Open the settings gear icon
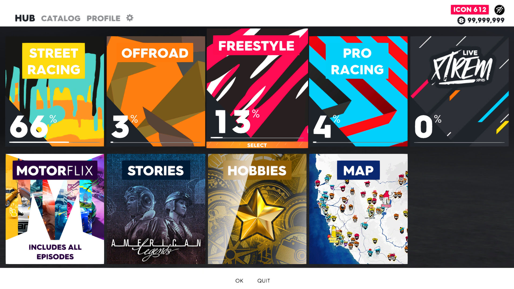Viewport: 514px width, 289px height. (x=130, y=18)
